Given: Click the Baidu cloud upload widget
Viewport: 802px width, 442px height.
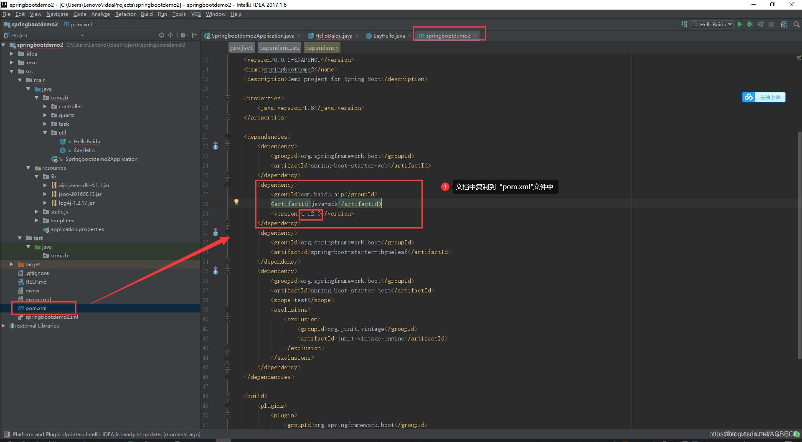Looking at the screenshot, I should click(x=764, y=97).
